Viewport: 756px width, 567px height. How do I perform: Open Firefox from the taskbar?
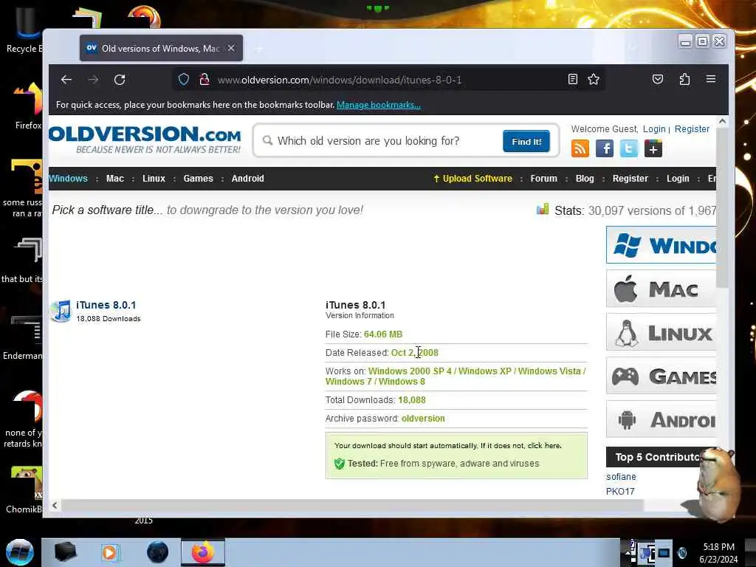[203, 552]
